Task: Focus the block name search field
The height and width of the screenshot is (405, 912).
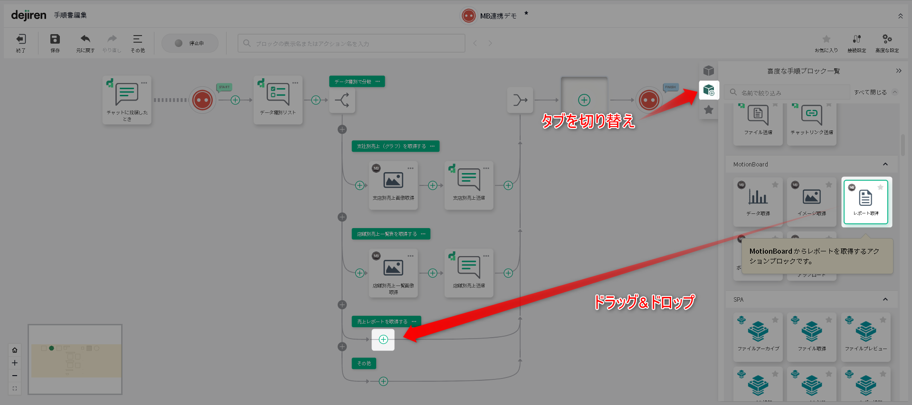Action: tap(351, 43)
